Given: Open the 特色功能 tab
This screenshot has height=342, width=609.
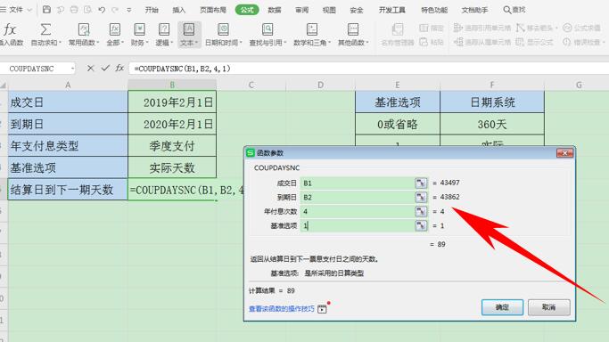Looking at the screenshot, I should 434,10.
